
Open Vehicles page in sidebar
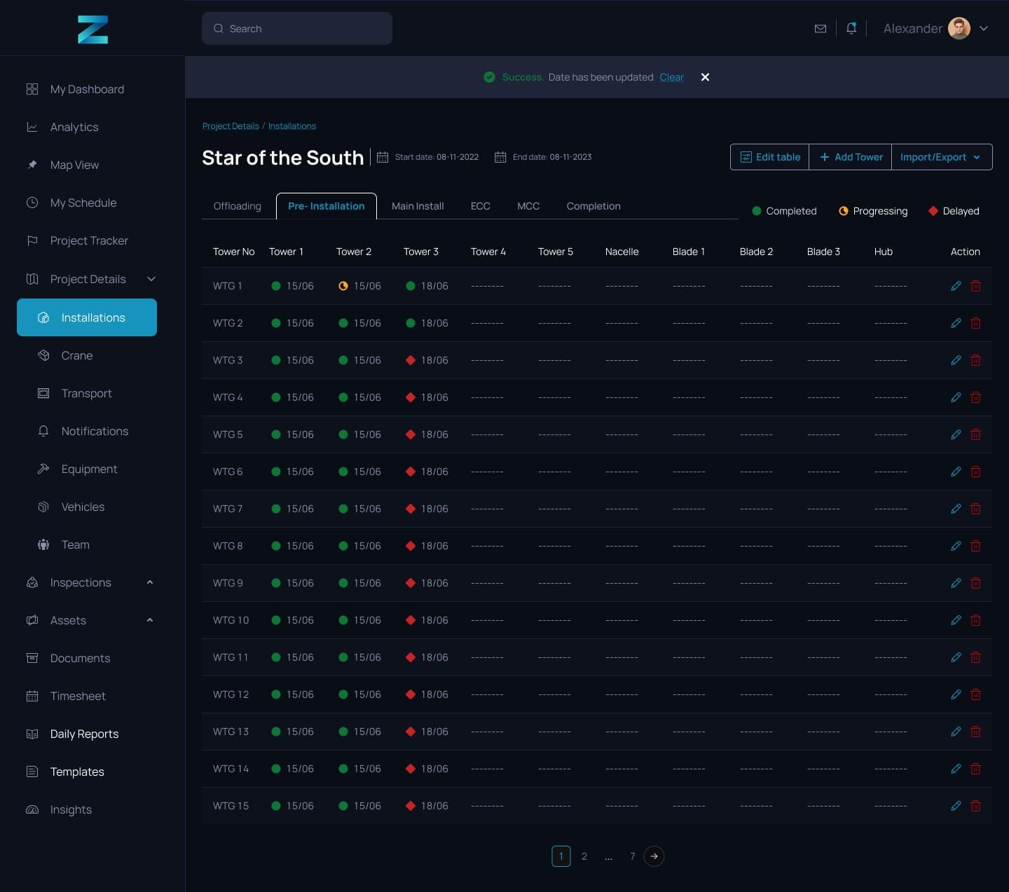click(x=83, y=507)
